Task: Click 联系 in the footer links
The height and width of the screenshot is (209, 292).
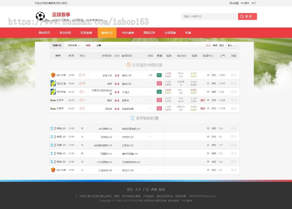Action: pyautogui.click(x=162, y=190)
